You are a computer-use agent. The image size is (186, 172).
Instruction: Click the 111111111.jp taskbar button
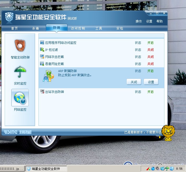[x=12, y=169]
